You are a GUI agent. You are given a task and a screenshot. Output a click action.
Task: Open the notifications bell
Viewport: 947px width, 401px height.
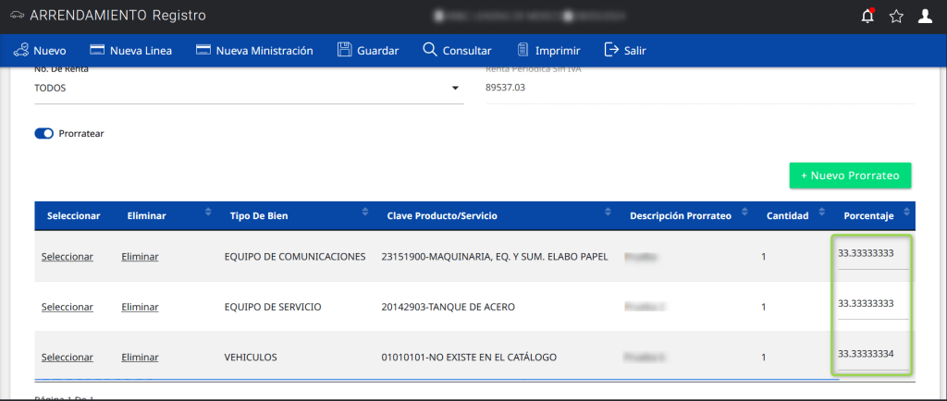tap(867, 16)
